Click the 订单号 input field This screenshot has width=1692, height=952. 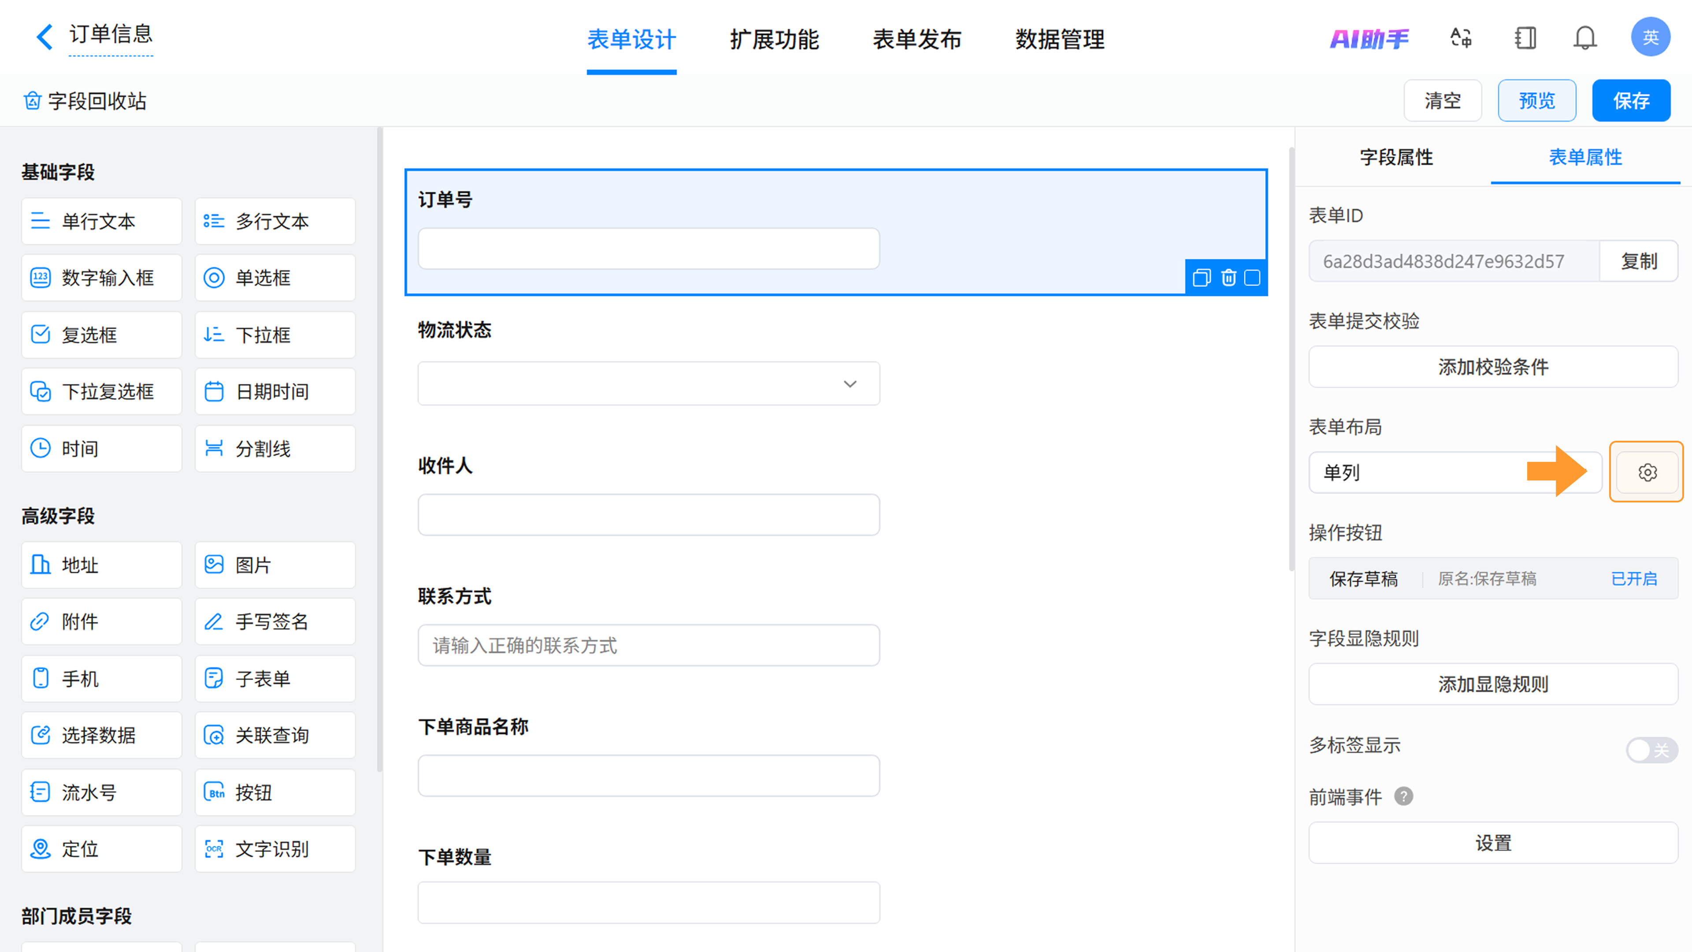click(648, 248)
